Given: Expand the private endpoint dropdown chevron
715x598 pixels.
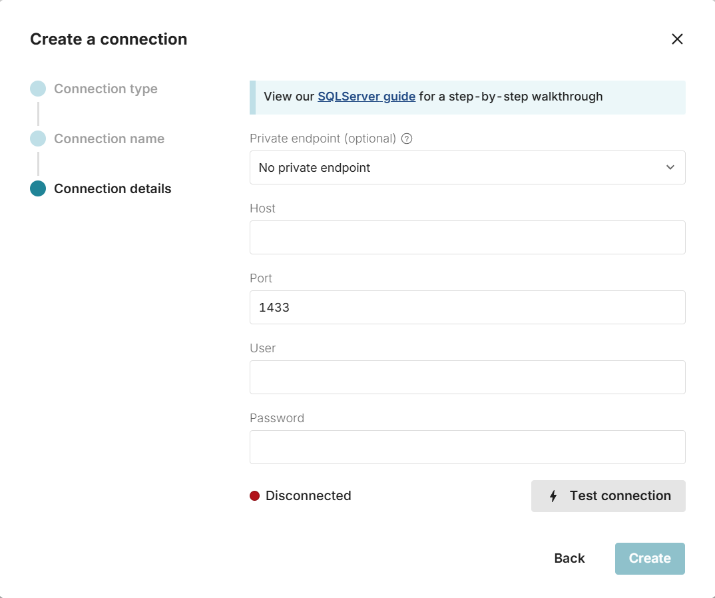Looking at the screenshot, I should pyautogui.click(x=670, y=168).
